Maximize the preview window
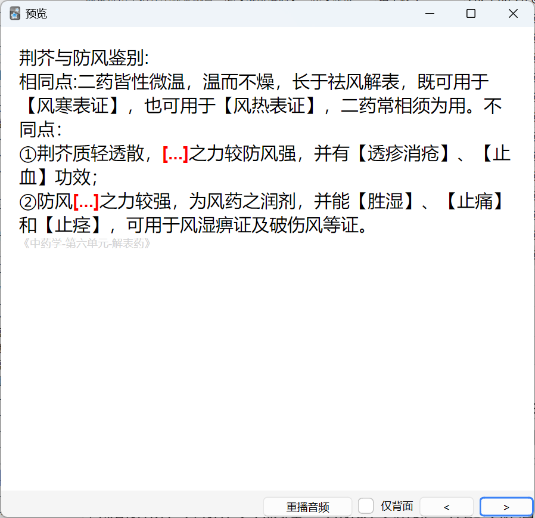 pyautogui.click(x=471, y=14)
